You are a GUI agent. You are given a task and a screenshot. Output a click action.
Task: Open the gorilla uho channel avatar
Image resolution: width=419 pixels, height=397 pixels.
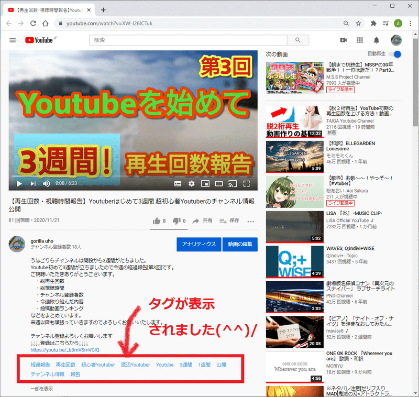tap(17, 244)
